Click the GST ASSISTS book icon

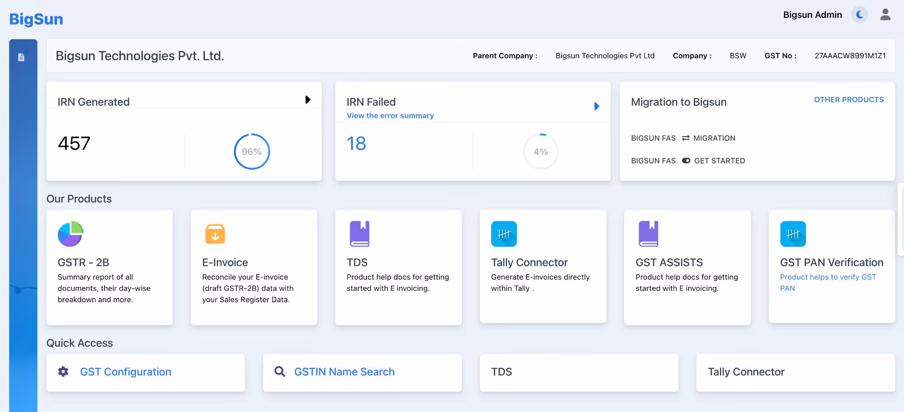648,234
